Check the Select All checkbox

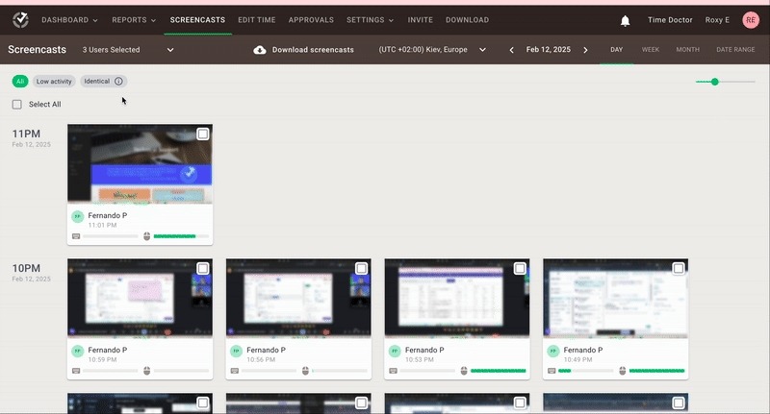click(x=17, y=104)
